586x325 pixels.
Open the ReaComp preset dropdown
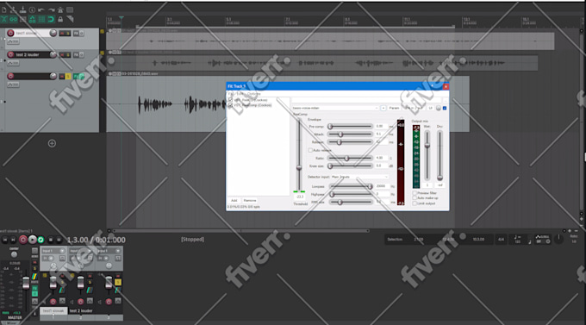pyautogui.click(x=335, y=108)
